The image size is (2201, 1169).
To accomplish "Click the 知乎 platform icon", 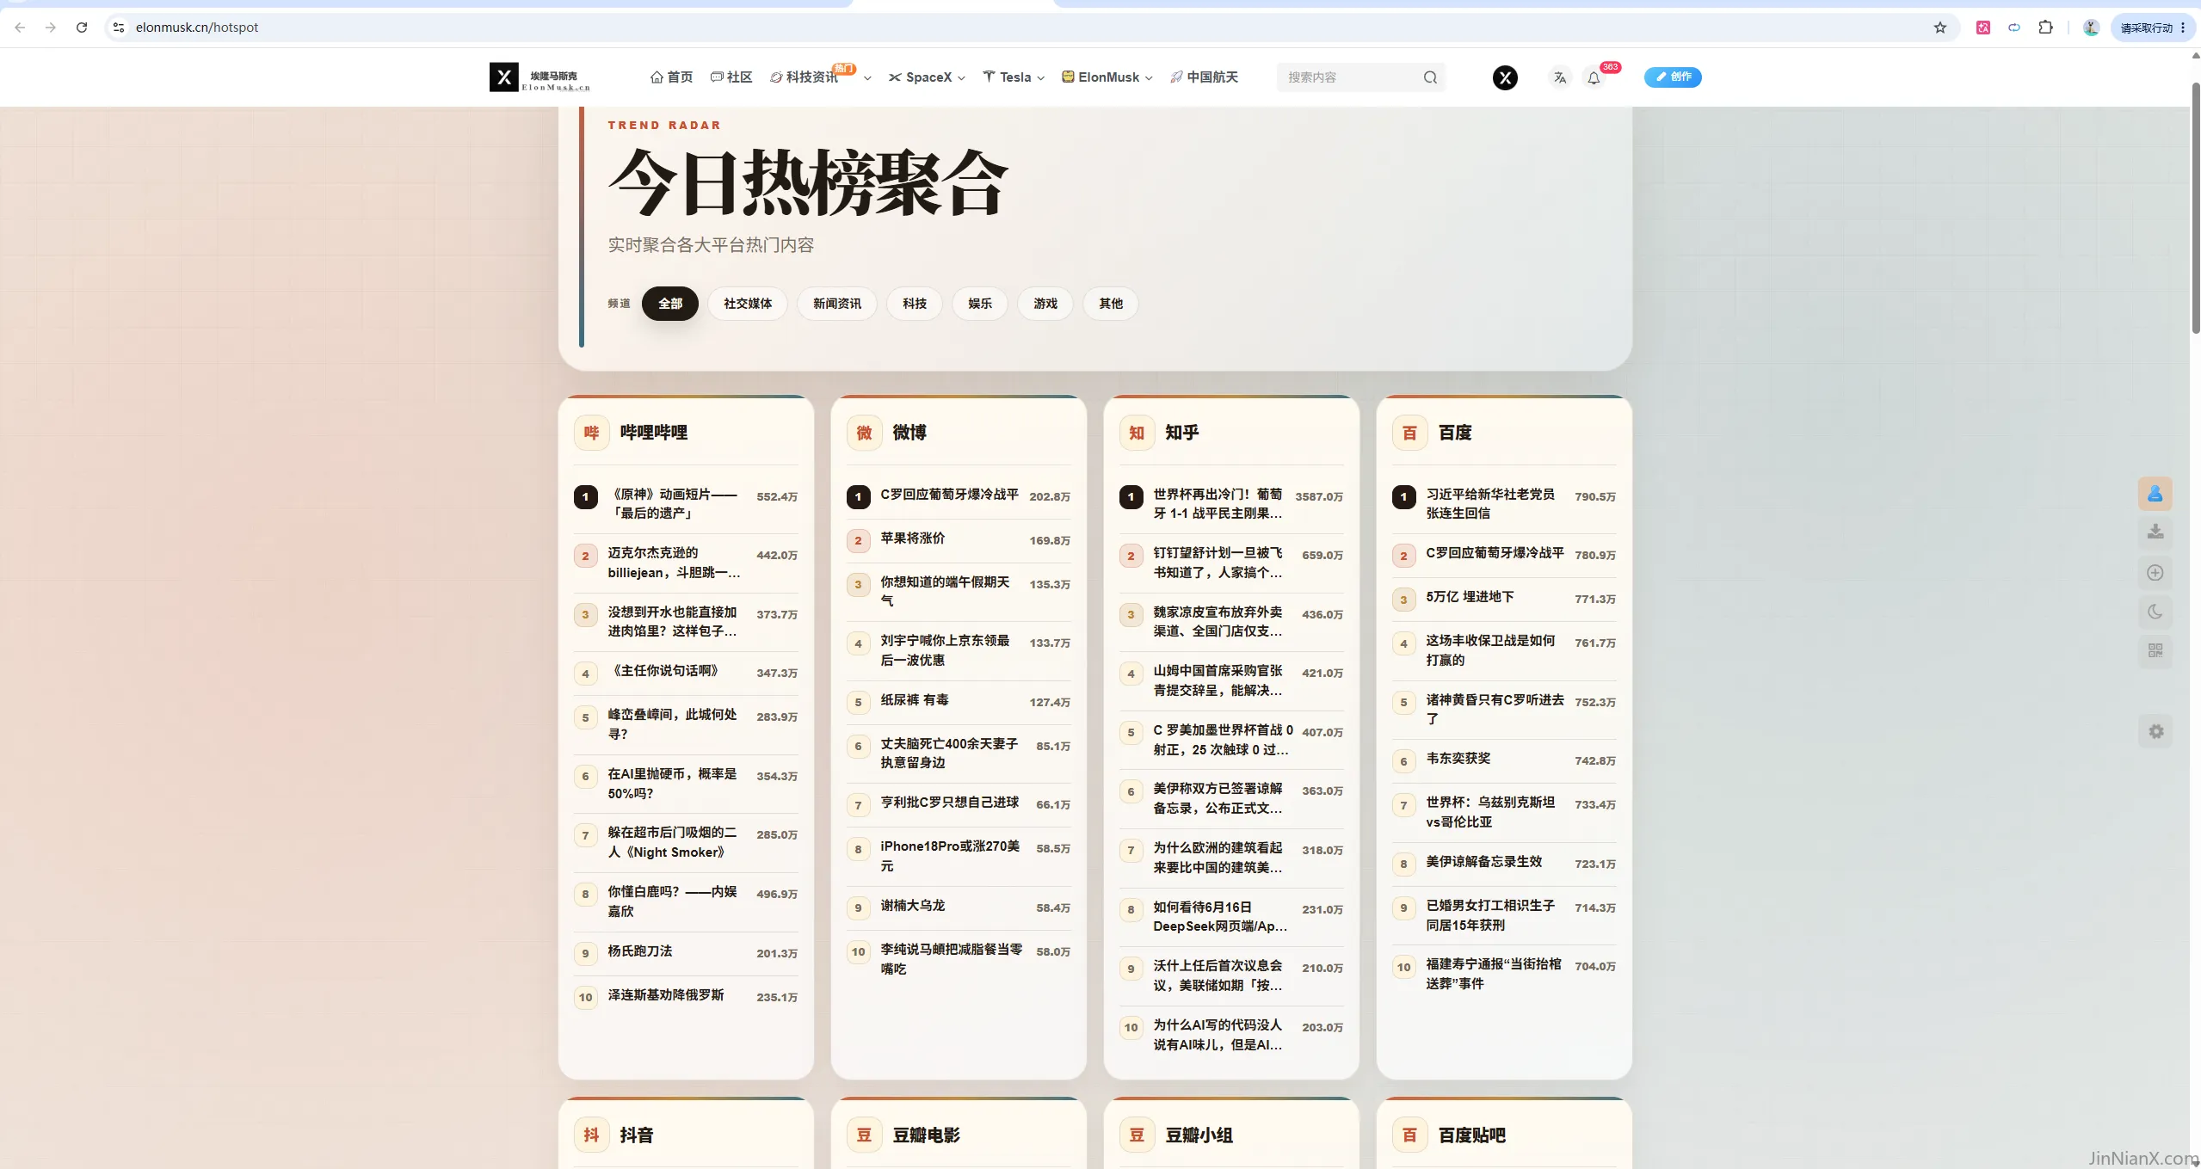I will click(1137, 433).
